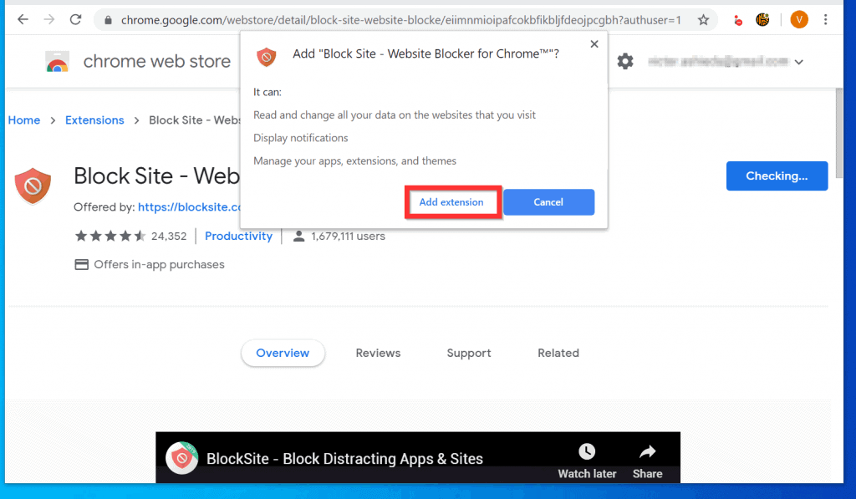Screen dimensions: 856x499
Task: Click 'Read and change all your data' text
Action: click(x=395, y=115)
